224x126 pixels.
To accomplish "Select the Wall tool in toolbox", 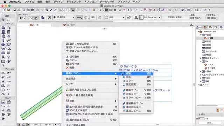I will click(3, 28).
